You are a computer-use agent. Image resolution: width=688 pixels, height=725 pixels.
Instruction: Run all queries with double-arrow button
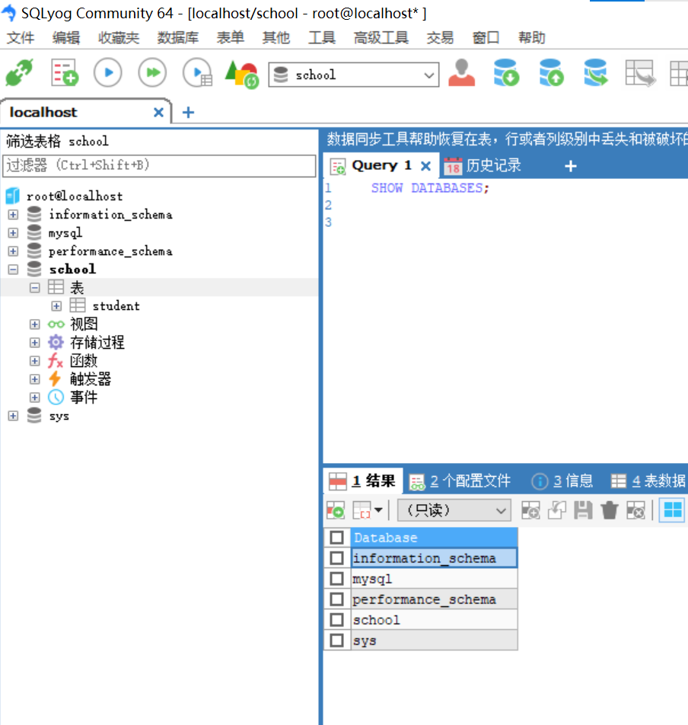[152, 72]
